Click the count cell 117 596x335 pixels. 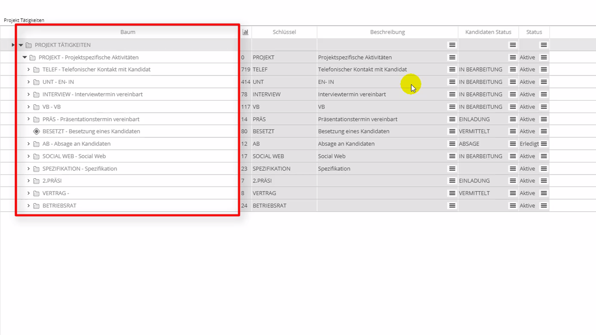pyautogui.click(x=245, y=107)
